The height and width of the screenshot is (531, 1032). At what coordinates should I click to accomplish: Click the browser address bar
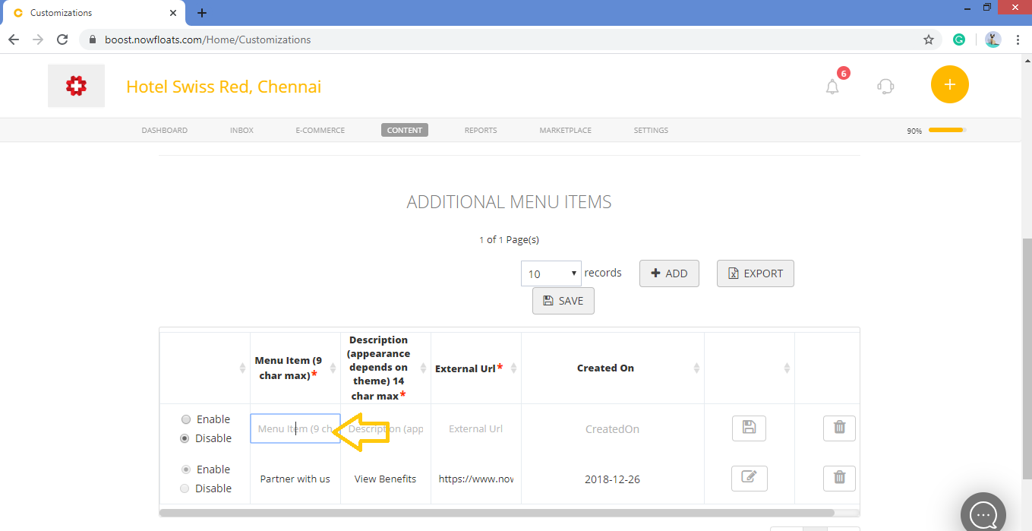coord(510,40)
